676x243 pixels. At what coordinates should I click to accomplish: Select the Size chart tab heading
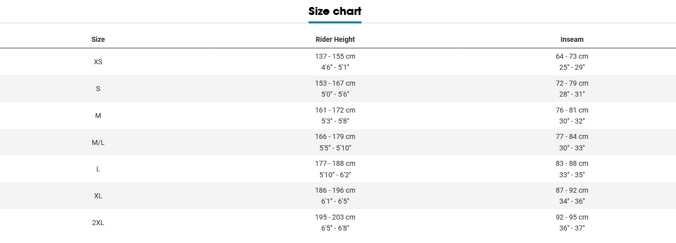(335, 11)
